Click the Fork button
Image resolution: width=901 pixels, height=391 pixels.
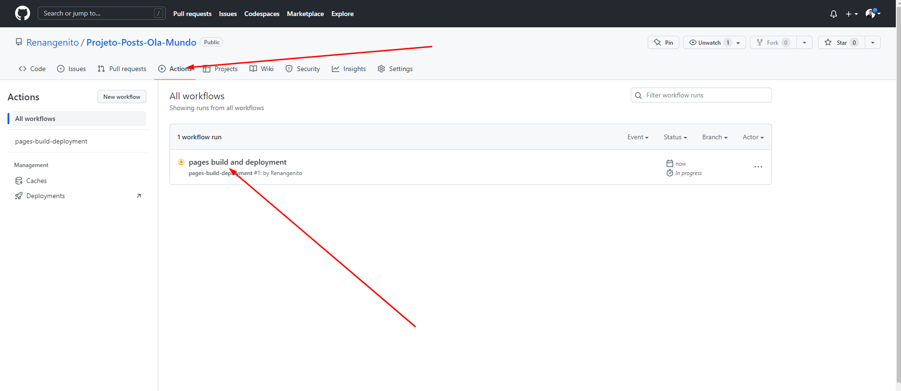tap(773, 42)
